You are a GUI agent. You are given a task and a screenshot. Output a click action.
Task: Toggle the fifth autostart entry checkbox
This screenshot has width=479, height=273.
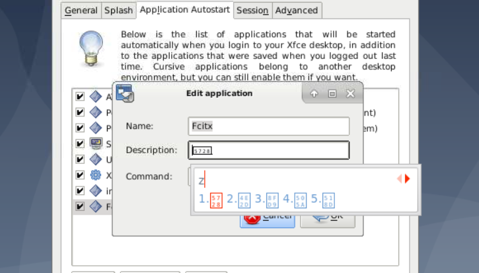click(x=80, y=159)
